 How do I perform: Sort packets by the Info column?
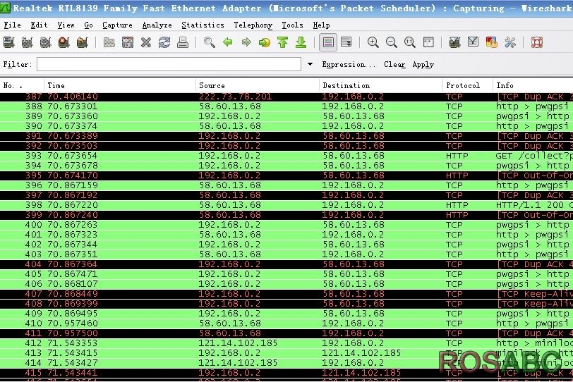coord(533,85)
